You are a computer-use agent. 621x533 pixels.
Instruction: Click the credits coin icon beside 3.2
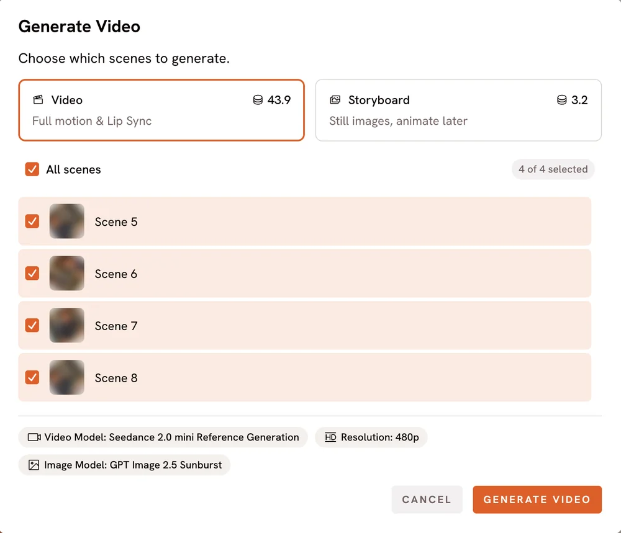click(x=561, y=100)
